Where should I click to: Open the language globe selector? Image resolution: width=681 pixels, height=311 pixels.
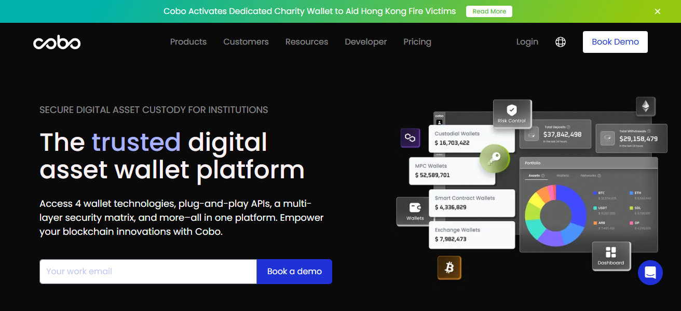point(561,42)
